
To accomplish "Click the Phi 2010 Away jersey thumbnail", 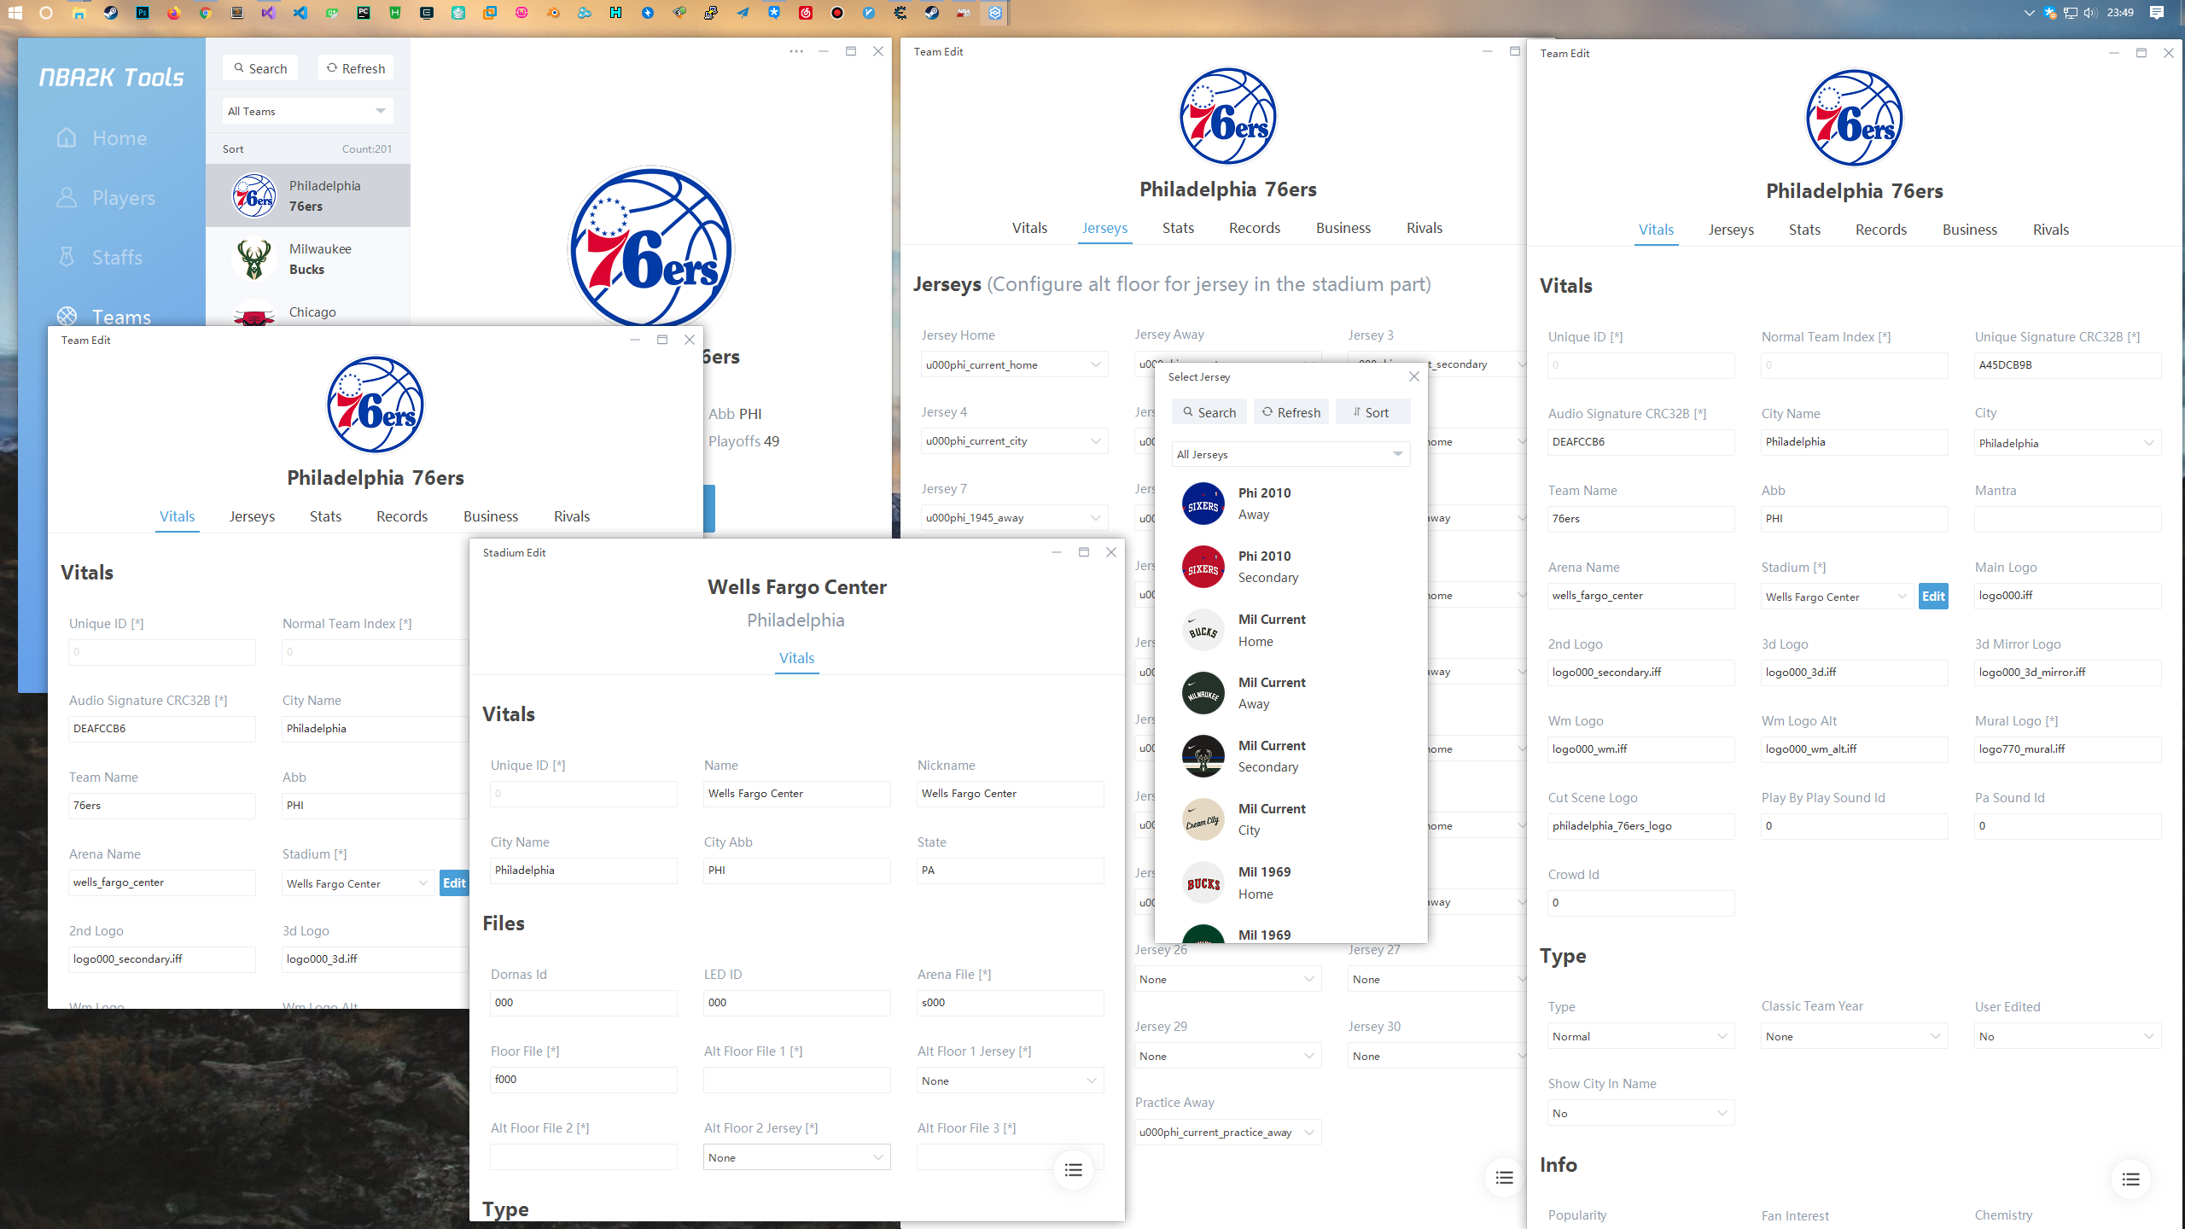I will [1203, 504].
